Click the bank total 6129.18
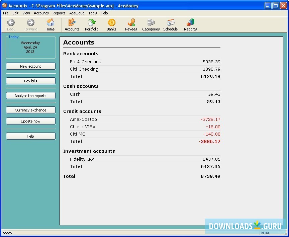This screenshot has height=237, width=289. click(x=210, y=77)
